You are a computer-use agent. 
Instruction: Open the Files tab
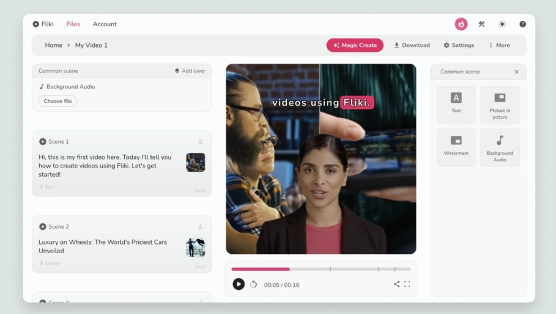[73, 24]
